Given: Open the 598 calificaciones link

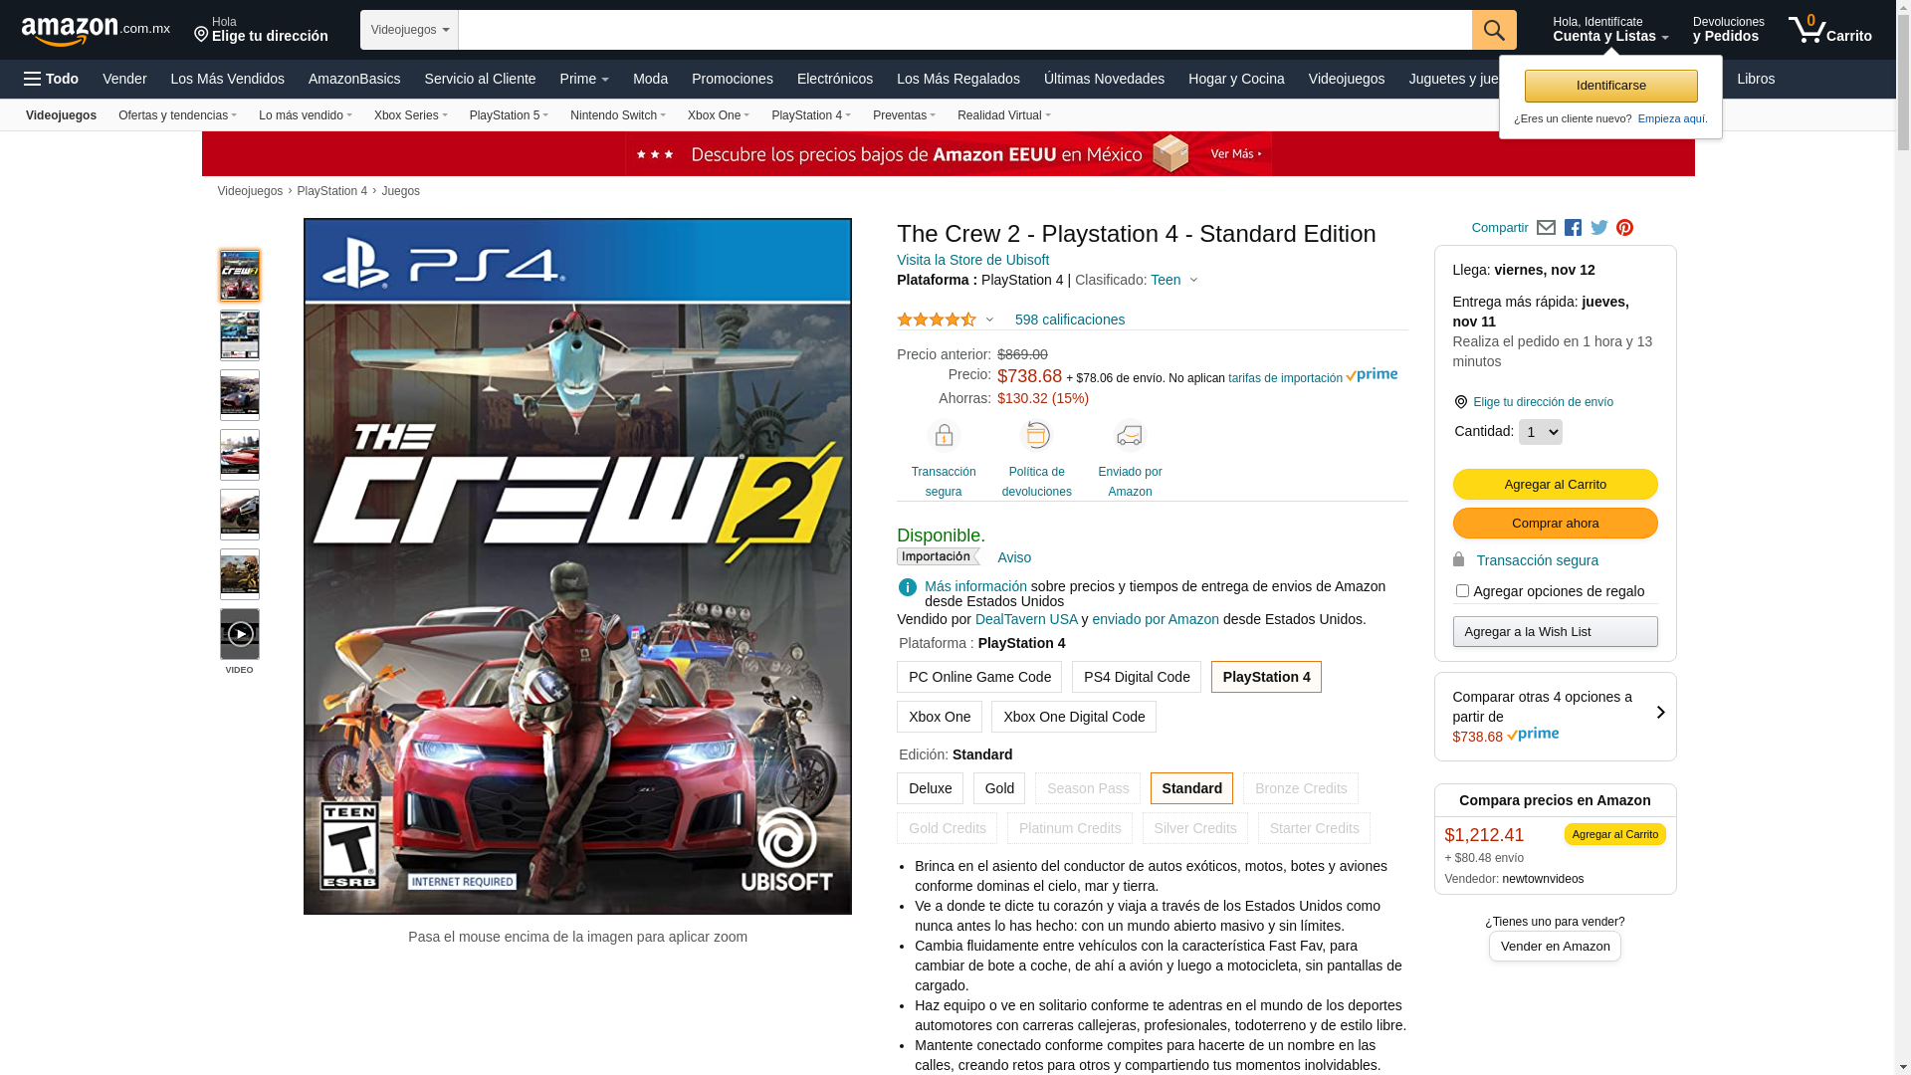Looking at the screenshot, I should 1069,320.
